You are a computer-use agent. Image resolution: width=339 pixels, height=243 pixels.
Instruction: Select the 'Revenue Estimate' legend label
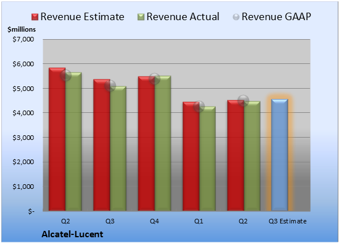(x=82, y=17)
